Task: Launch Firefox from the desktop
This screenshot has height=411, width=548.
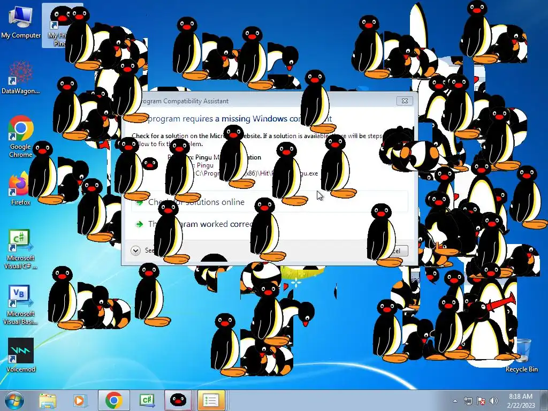Action: [x=20, y=189]
